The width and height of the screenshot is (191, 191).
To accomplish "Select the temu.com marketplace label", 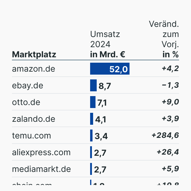I will point(31,136).
